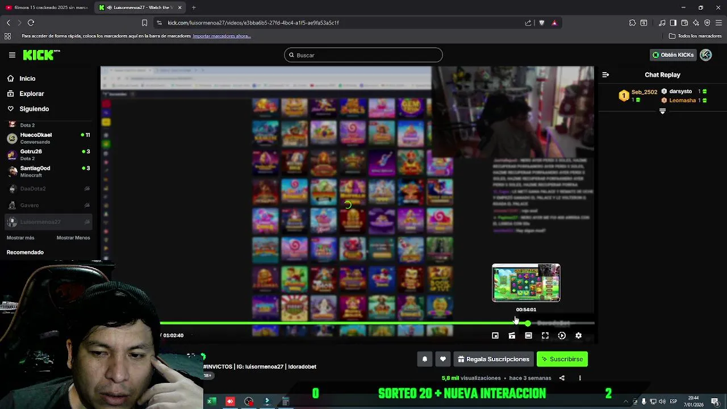Open DaaDota2 offline channel
This screenshot has width=727, height=409.
tap(48, 189)
